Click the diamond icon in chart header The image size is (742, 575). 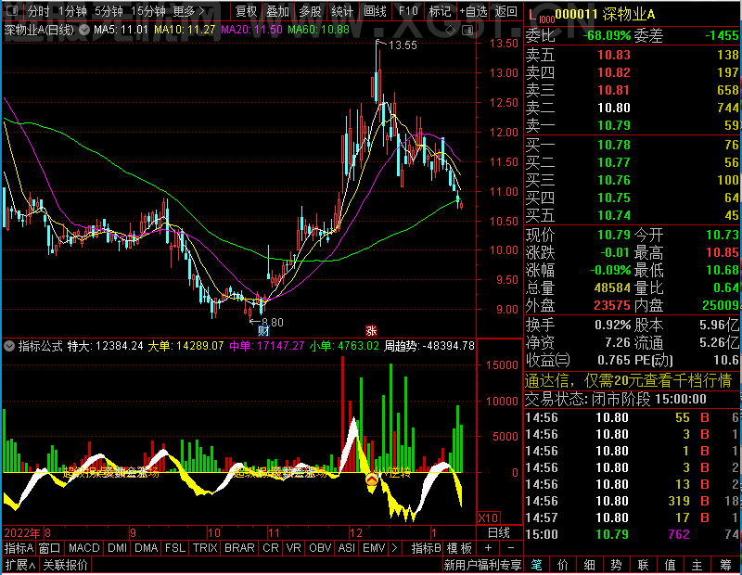450,31
